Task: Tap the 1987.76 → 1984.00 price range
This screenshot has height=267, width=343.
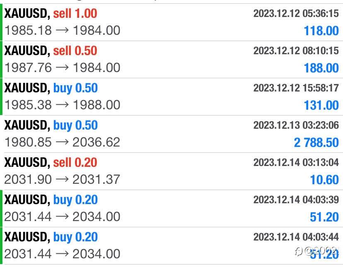Action: [x=62, y=67]
